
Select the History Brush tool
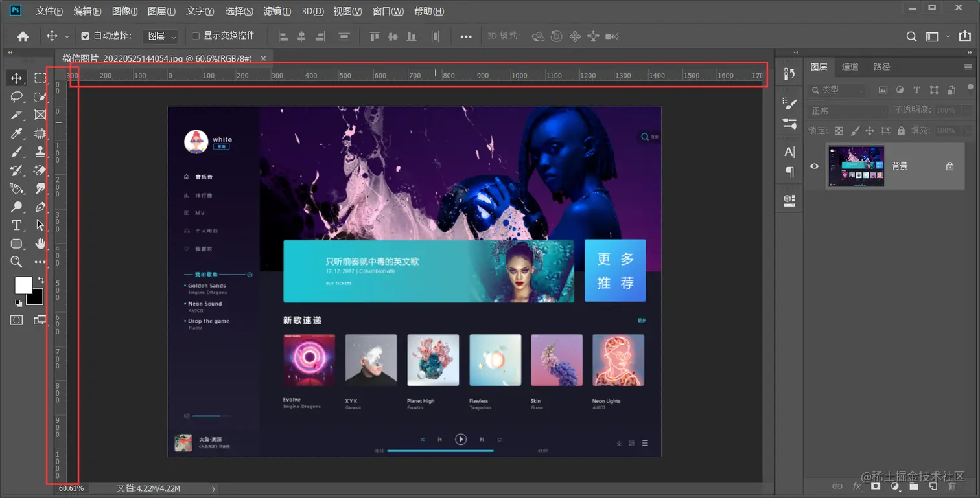(x=17, y=170)
